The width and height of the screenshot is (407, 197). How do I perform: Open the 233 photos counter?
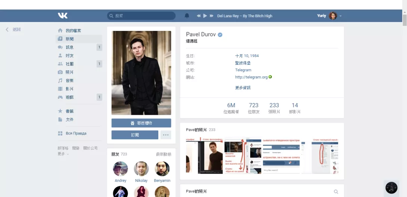tap(274, 108)
